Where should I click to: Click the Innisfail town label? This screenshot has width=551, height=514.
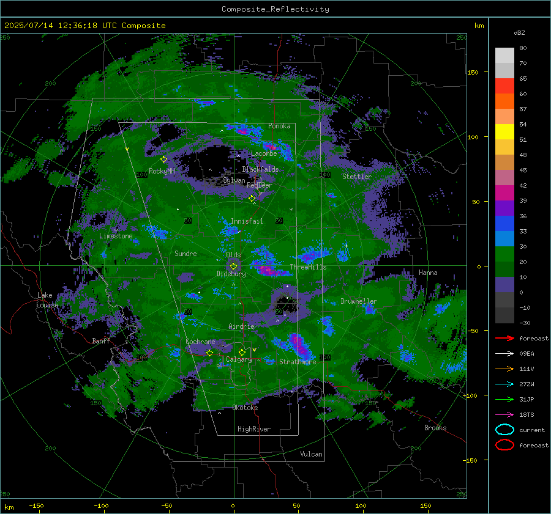(247, 221)
